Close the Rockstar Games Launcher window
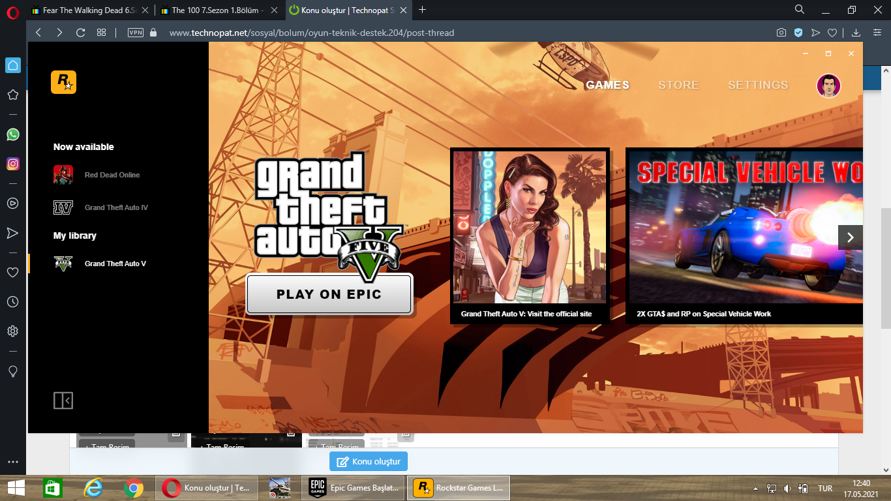Image resolution: width=891 pixels, height=501 pixels. click(851, 53)
